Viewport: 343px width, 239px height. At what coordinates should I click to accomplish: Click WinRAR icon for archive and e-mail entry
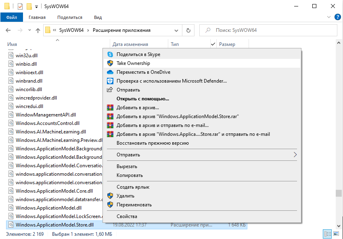click(x=110, y=125)
